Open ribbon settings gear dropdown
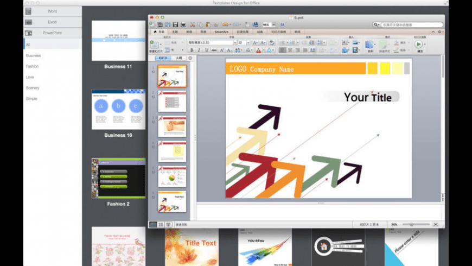The width and height of the screenshot is (472, 266). click(x=440, y=32)
